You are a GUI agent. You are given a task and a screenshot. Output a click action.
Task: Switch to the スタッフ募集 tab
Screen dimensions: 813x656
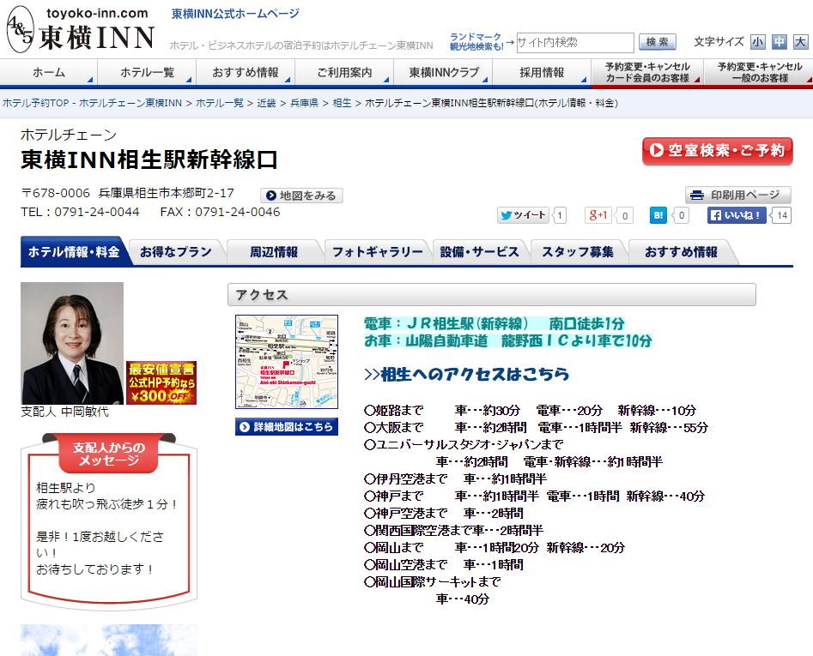(578, 251)
